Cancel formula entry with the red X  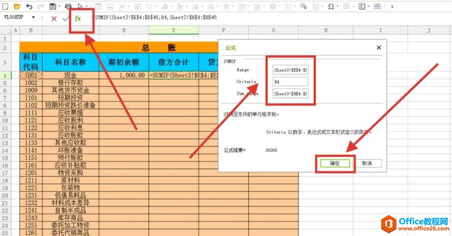click(54, 19)
